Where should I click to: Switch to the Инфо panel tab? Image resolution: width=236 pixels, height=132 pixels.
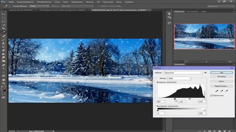(x=204, y=11)
